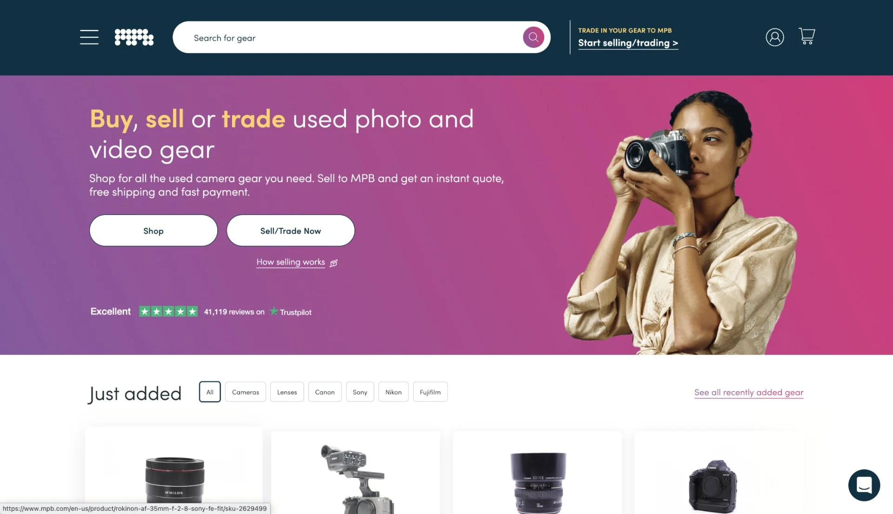
Task: Click the Shop button
Action: (153, 231)
